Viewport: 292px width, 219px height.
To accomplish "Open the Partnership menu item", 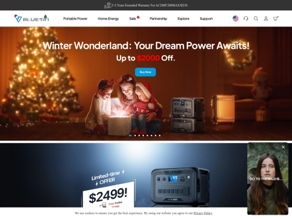I will [158, 18].
